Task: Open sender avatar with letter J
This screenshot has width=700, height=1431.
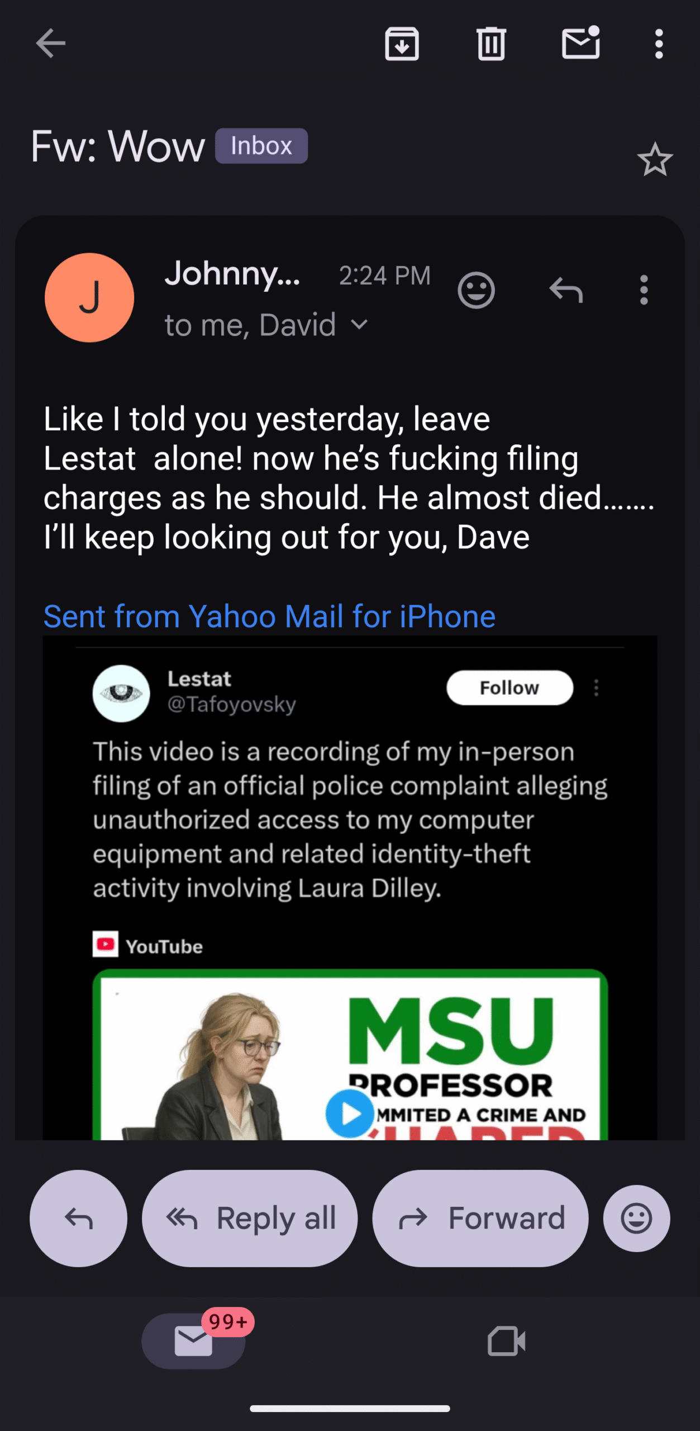Action: point(89,297)
